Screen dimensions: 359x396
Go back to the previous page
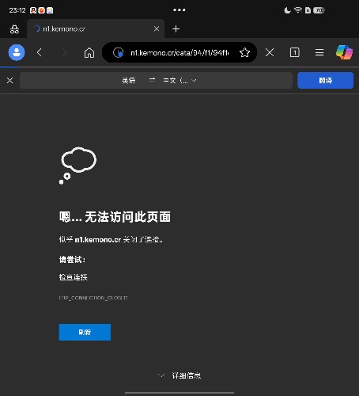(x=40, y=52)
